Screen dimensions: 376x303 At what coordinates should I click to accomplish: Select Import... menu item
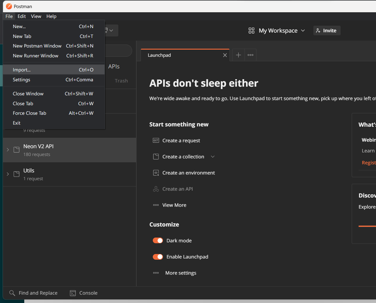click(54, 70)
